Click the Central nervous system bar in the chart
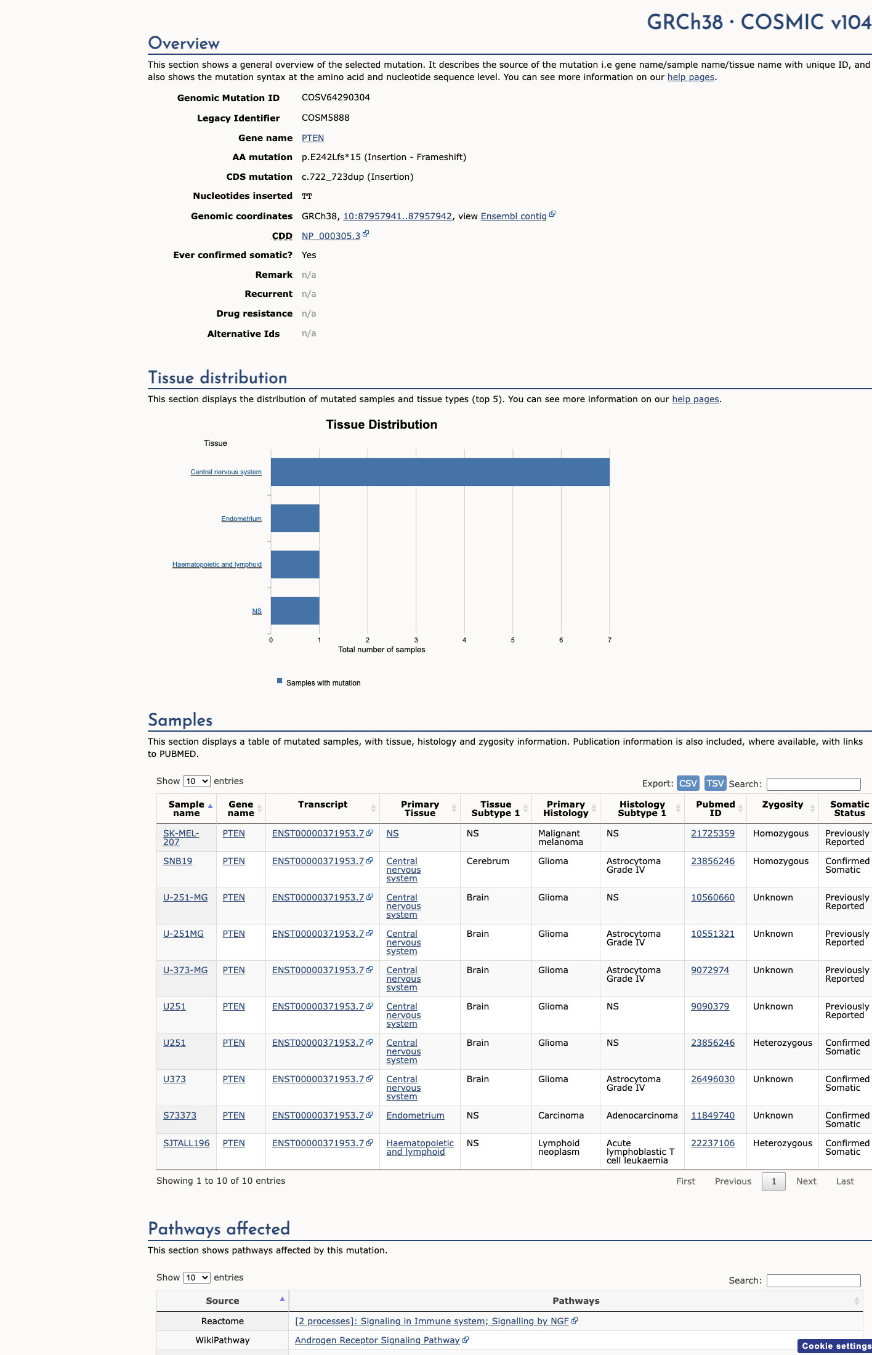Screen dimensions: 872x1355 coord(440,472)
